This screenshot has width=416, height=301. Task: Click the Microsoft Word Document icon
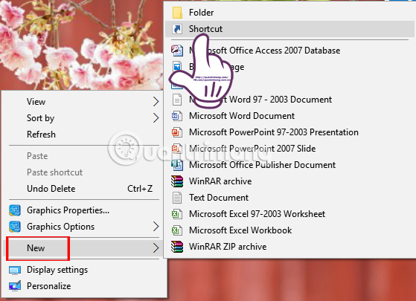pyautogui.click(x=177, y=116)
